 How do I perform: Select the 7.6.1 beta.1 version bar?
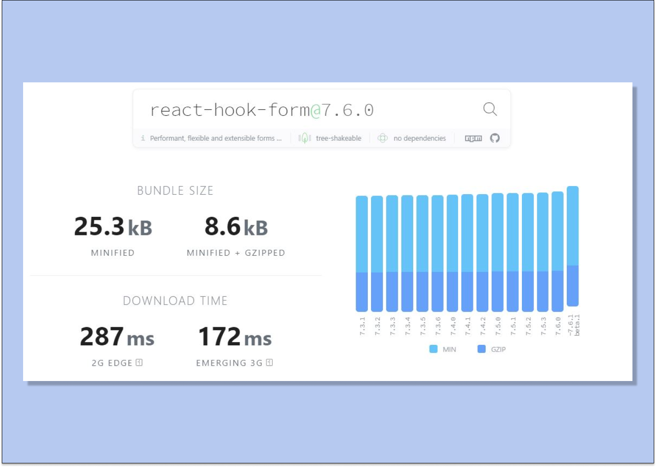(573, 246)
